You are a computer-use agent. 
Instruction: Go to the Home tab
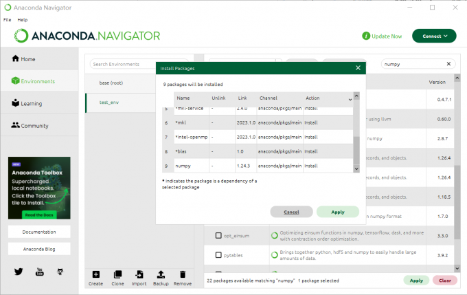[40, 58]
